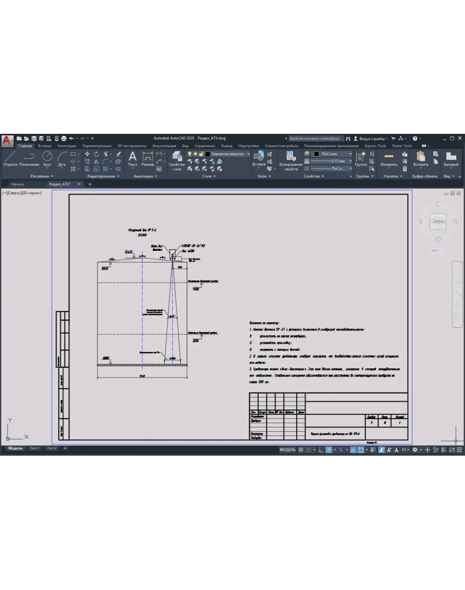This screenshot has width=465, height=590.
Task: Open Свойства слоя layer properties
Action: point(177,160)
